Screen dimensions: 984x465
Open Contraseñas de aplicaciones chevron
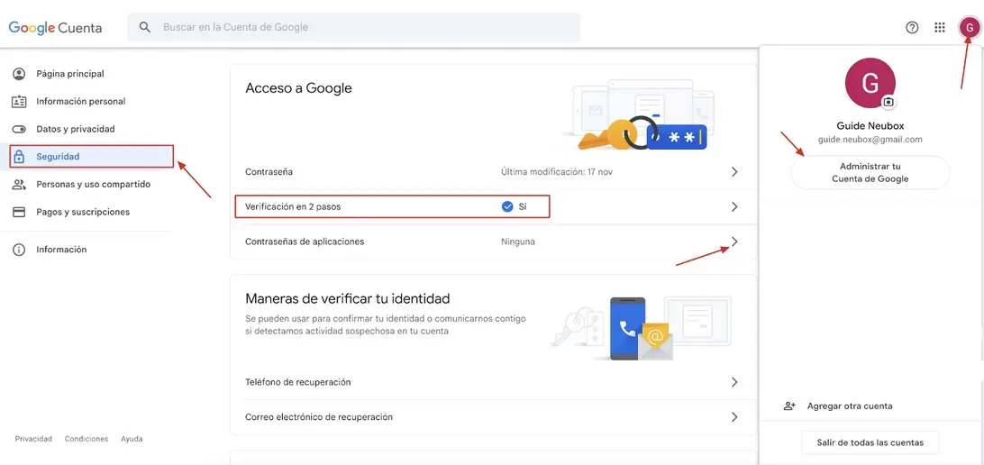pyautogui.click(x=734, y=242)
